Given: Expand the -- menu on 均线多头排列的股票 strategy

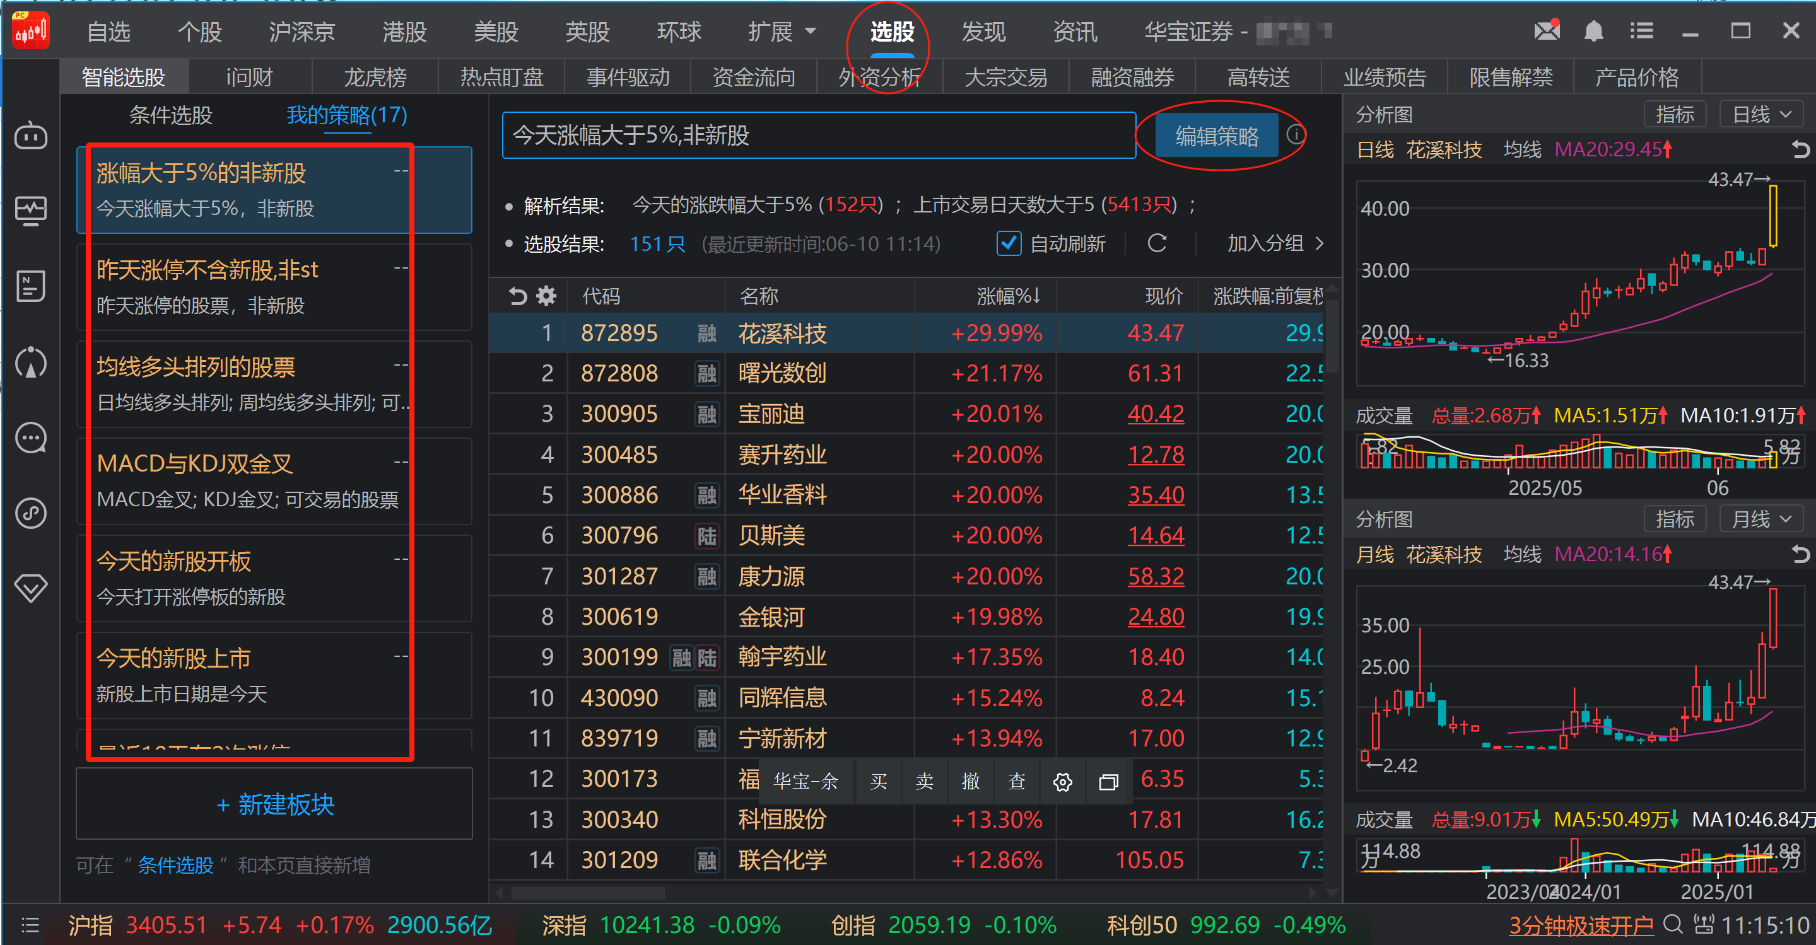Looking at the screenshot, I should pos(401,365).
